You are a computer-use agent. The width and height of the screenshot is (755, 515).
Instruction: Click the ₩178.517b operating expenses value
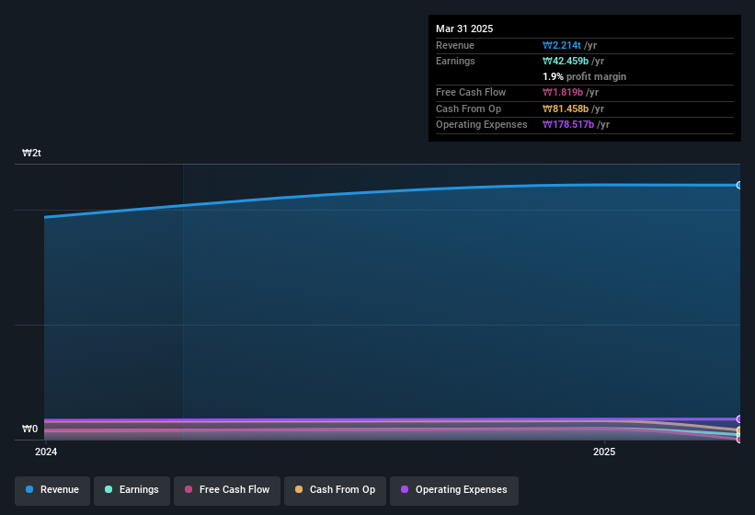pos(568,125)
